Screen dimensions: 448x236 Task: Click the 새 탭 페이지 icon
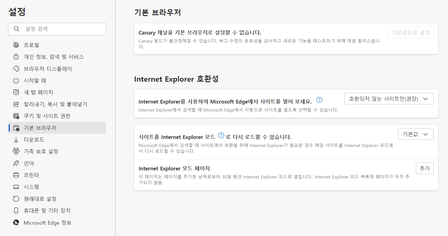[16, 92]
